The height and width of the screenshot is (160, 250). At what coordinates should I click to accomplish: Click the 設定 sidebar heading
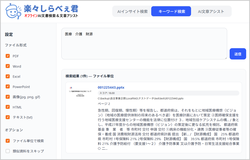(9, 34)
